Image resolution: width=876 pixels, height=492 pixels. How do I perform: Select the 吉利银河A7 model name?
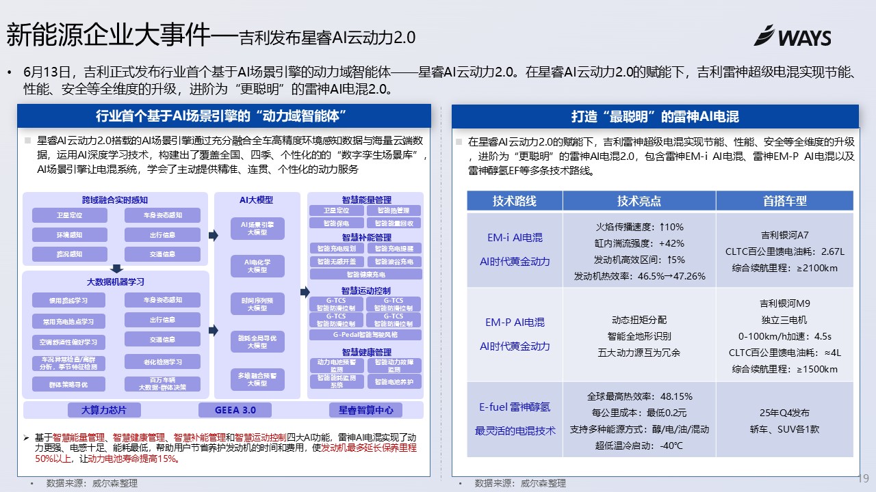point(785,234)
